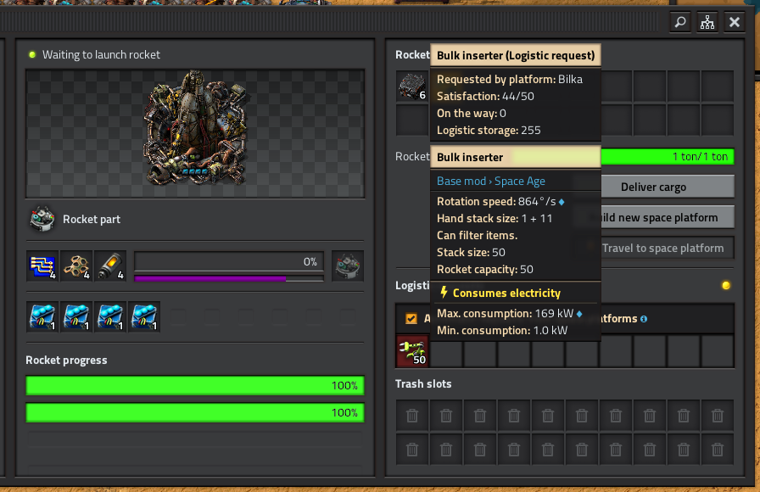Click the 0% rocket part crafting progress bar
The height and width of the screenshot is (492, 760).
pyautogui.click(x=229, y=262)
